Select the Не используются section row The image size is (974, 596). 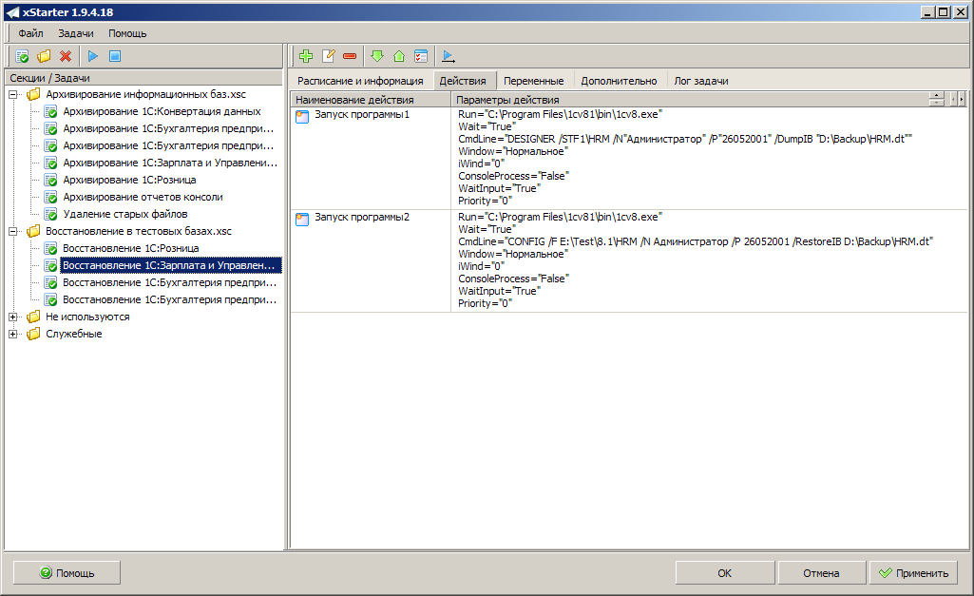coord(87,317)
